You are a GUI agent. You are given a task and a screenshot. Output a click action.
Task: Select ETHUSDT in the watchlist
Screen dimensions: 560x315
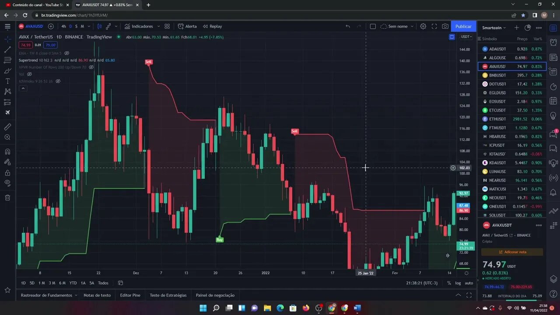pos(512,119)
